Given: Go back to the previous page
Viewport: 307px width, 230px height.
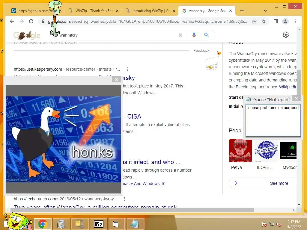Looking at the screenshot, I should tap(12, 21).
